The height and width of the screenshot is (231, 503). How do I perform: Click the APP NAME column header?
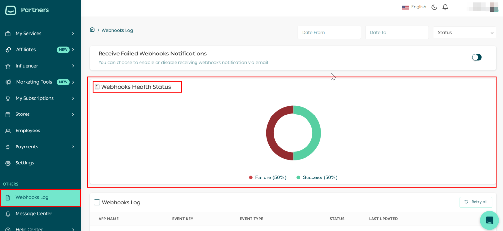(108, 219)
